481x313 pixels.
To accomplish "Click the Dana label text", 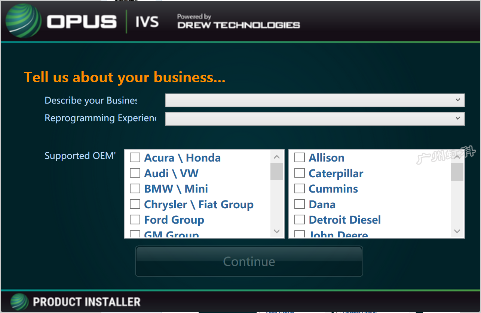I will [322, 205].
